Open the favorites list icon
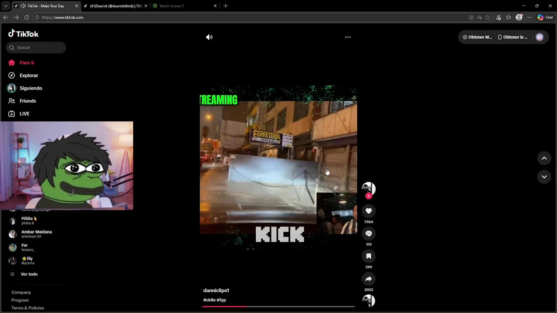 point(508,17)
